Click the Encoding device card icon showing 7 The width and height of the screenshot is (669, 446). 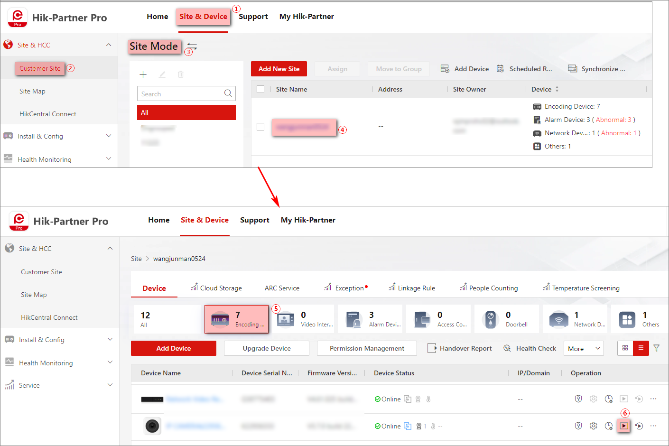pos(220,319)
